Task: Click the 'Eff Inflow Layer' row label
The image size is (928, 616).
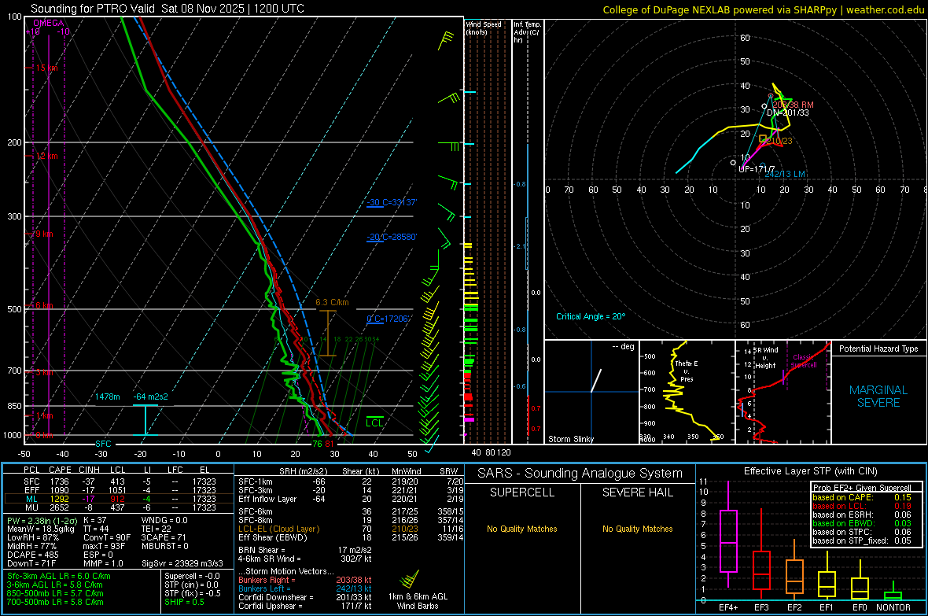Action: click(x=268, y=499)
